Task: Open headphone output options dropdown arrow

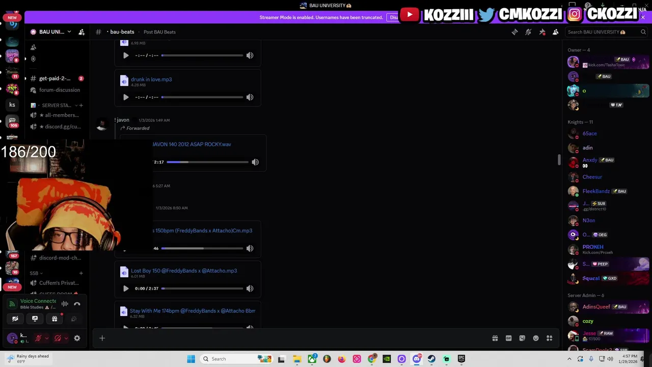Action: (x=66, y=338)
